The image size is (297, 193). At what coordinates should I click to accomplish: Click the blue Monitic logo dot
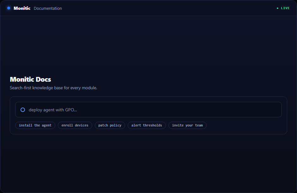click(x=9, y=8)
